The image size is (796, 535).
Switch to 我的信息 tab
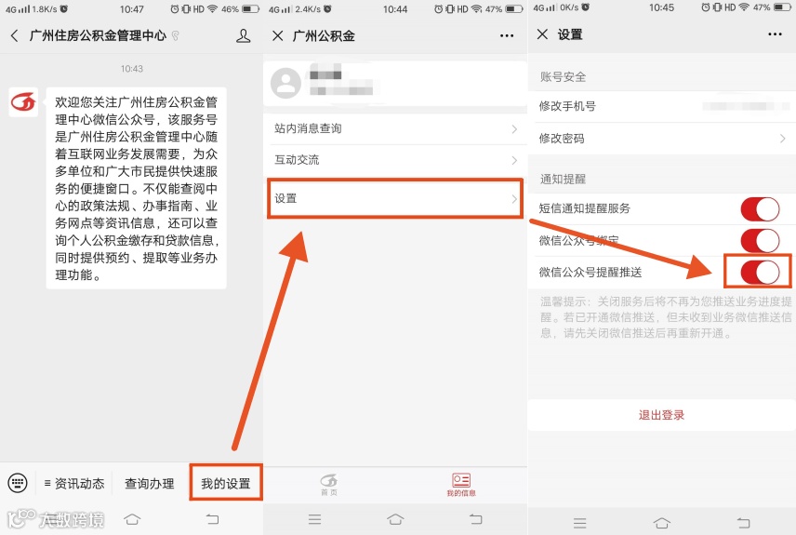tap(461, 485)
